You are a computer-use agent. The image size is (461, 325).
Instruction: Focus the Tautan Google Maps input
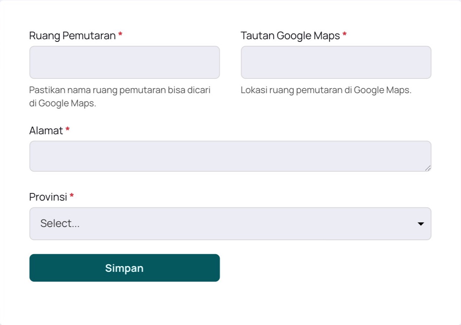point(336,62)
